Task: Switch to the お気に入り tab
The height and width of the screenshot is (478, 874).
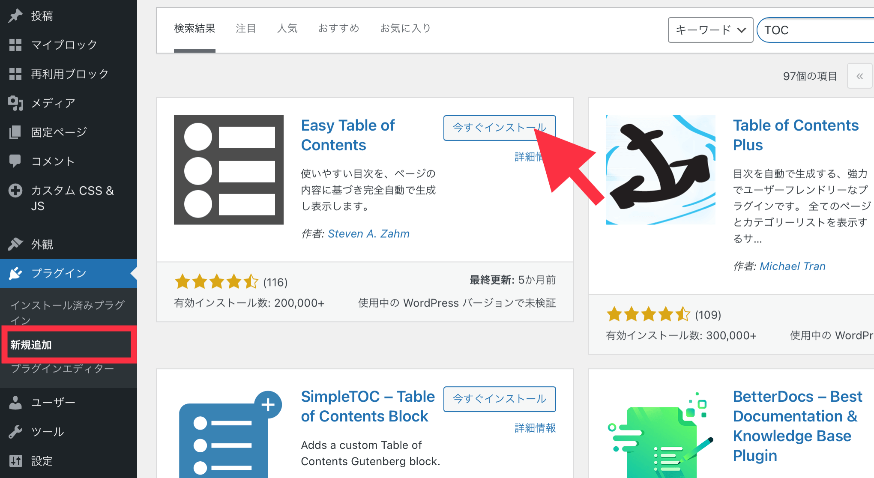Action: pyautogui.click(x=406, y=29)
